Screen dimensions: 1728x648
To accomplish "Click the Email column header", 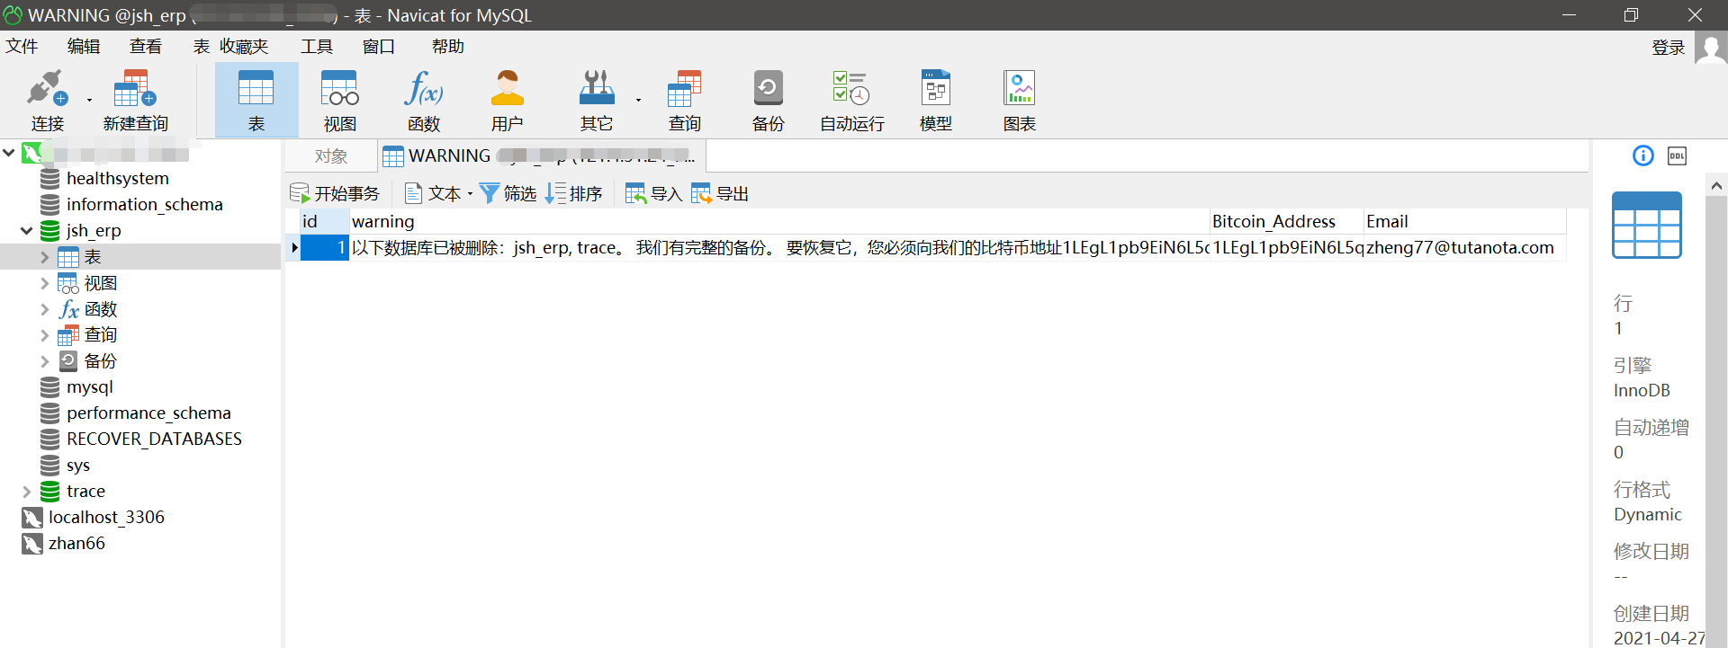I will [x=1465, y=222].
